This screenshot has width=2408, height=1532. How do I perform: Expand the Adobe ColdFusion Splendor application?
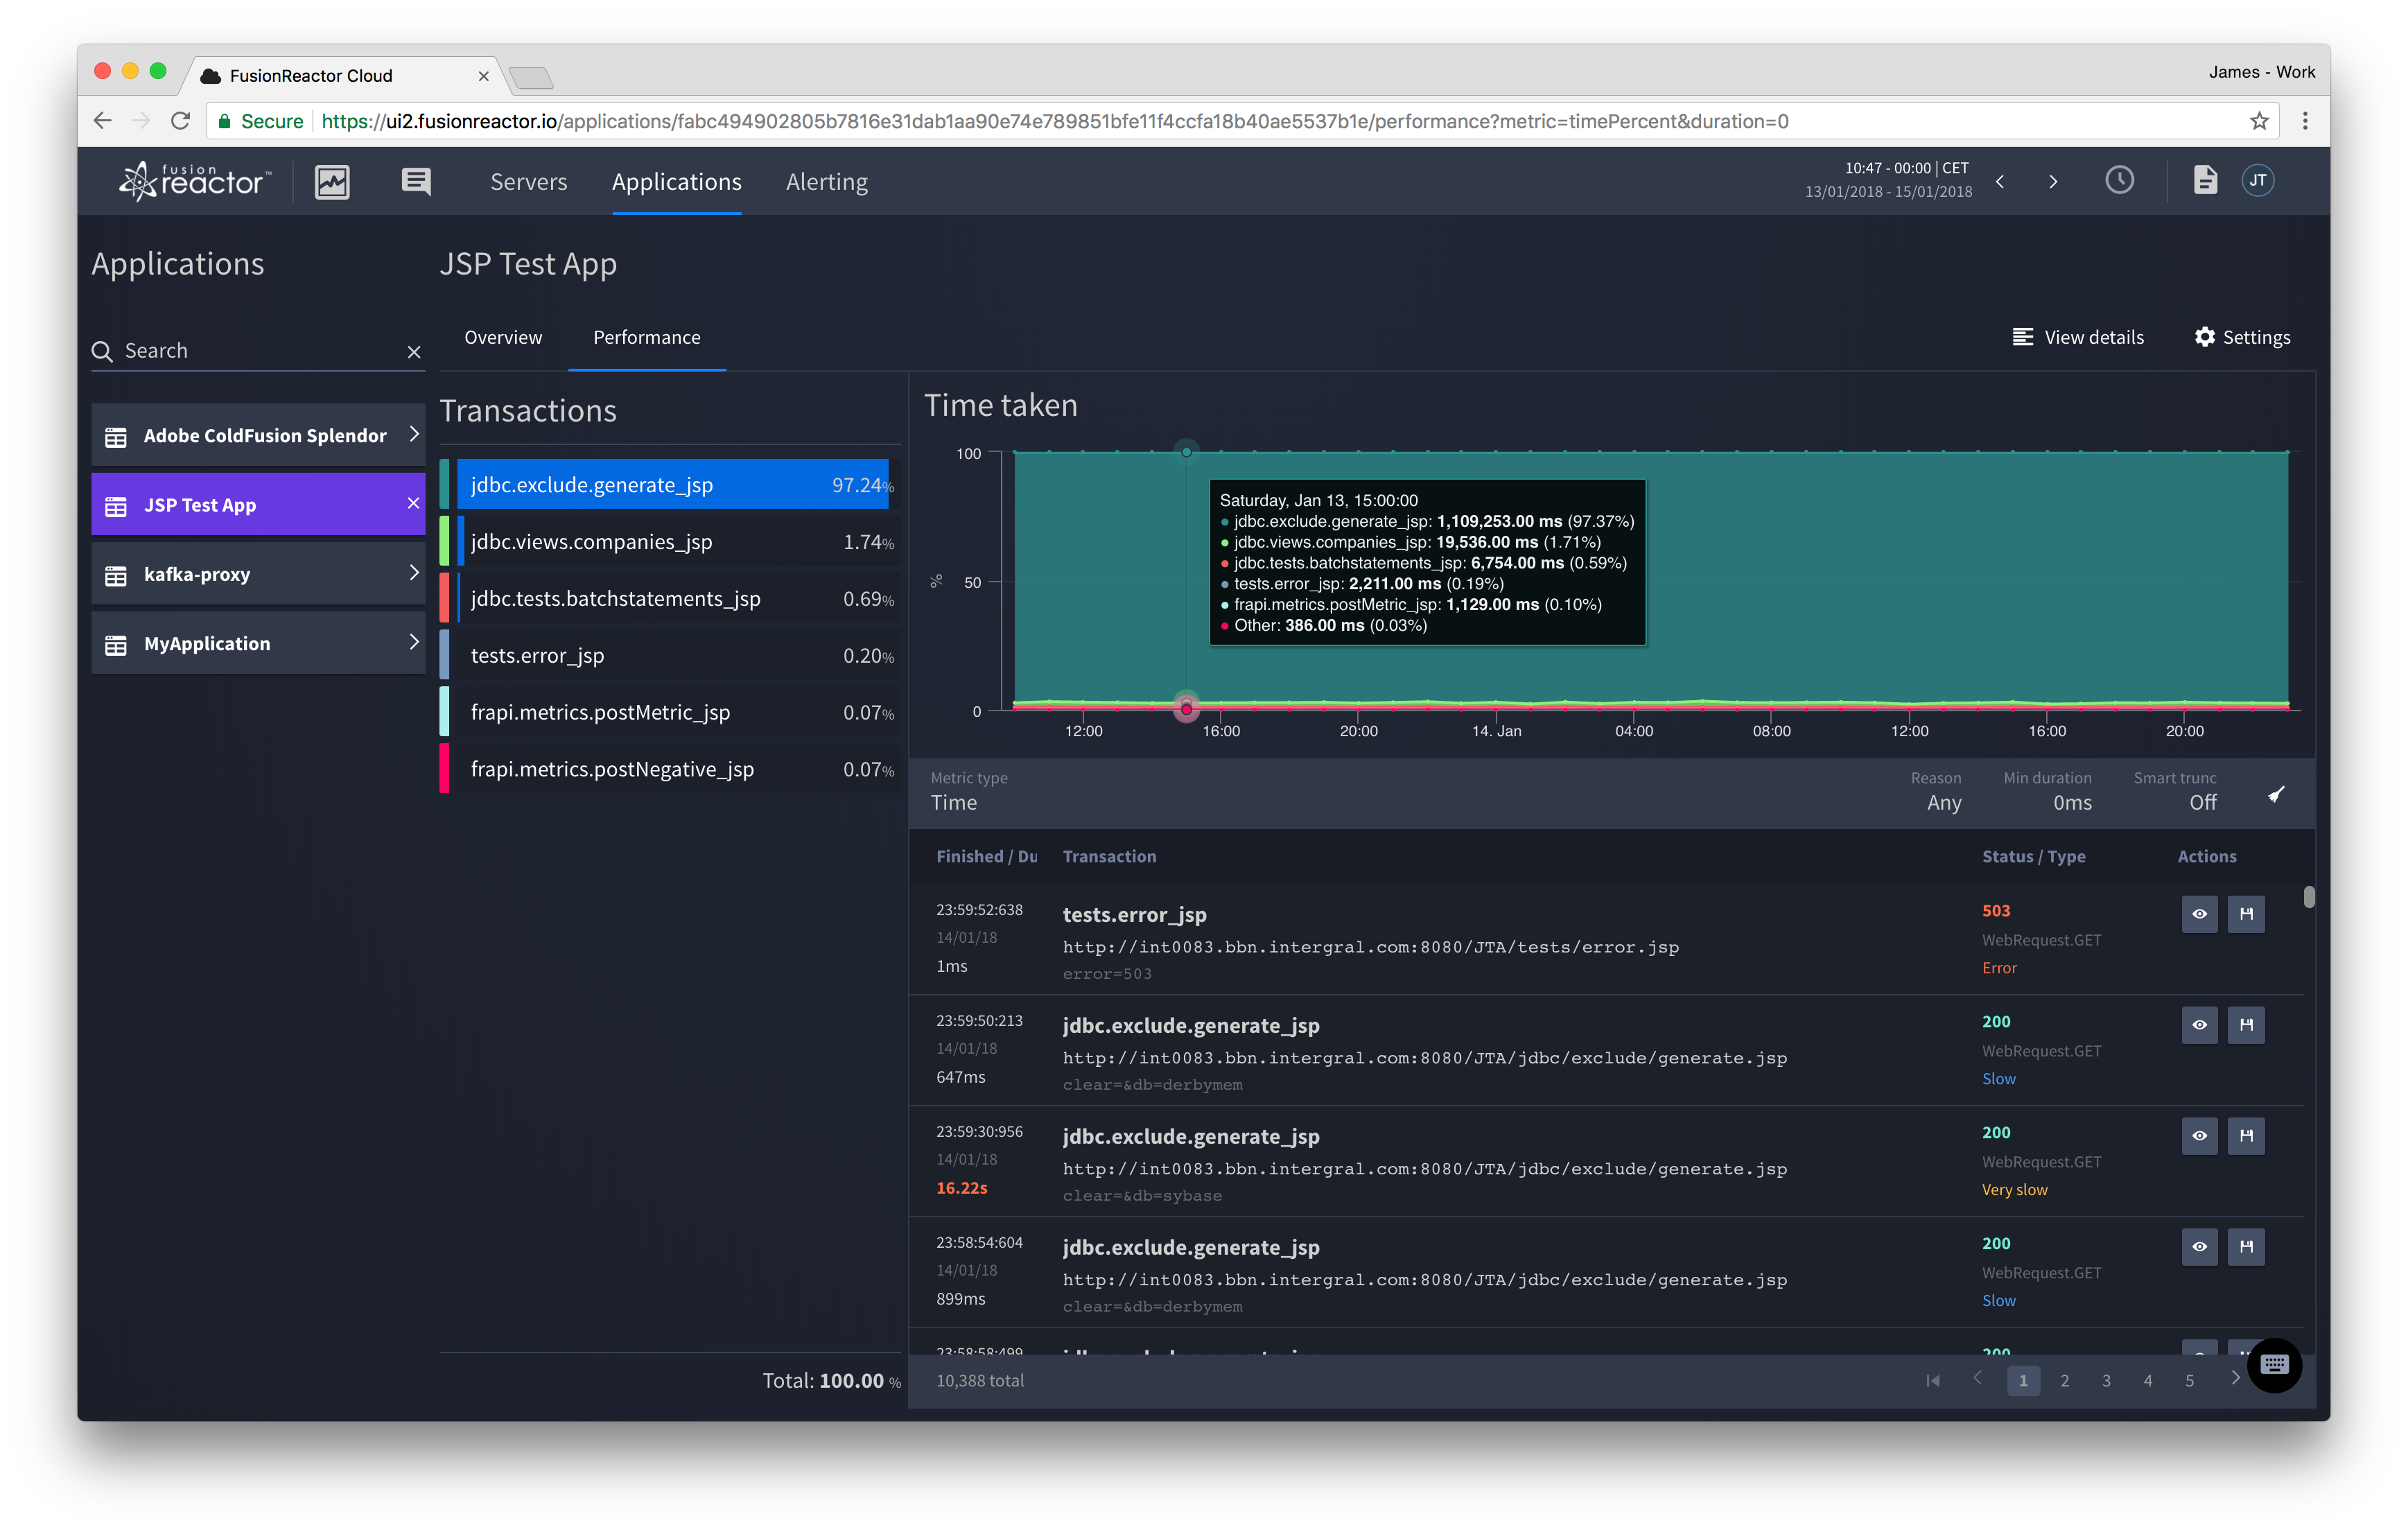point(414,435)
